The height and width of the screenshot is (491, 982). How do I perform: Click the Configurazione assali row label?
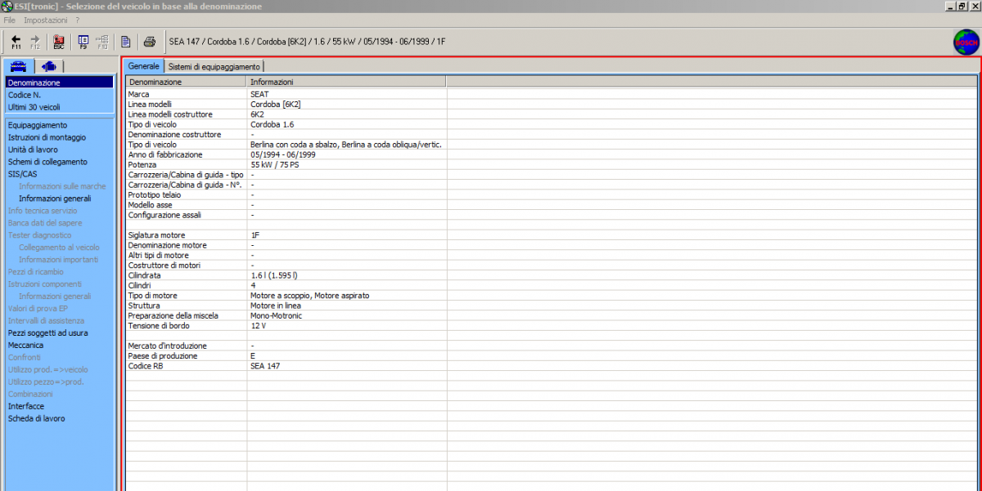164,215
